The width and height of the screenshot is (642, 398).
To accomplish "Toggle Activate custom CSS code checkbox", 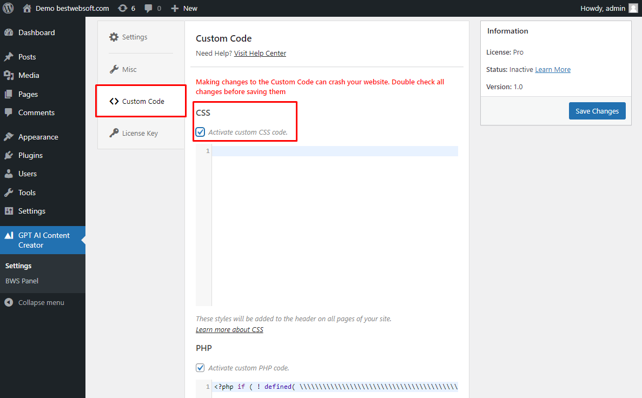I will tap(200, 132).
